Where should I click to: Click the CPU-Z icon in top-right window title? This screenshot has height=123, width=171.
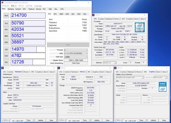click(93, 15)
